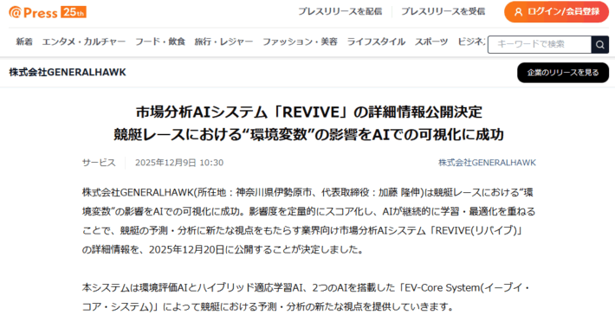Open 株式会社GENERALHAWK link beside date
This screenshot has width=615, height=334.
pos(487,163)
